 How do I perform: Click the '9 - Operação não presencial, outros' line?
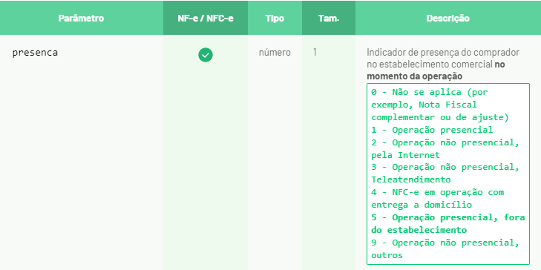pyautogui.click(x=445, y=249)
